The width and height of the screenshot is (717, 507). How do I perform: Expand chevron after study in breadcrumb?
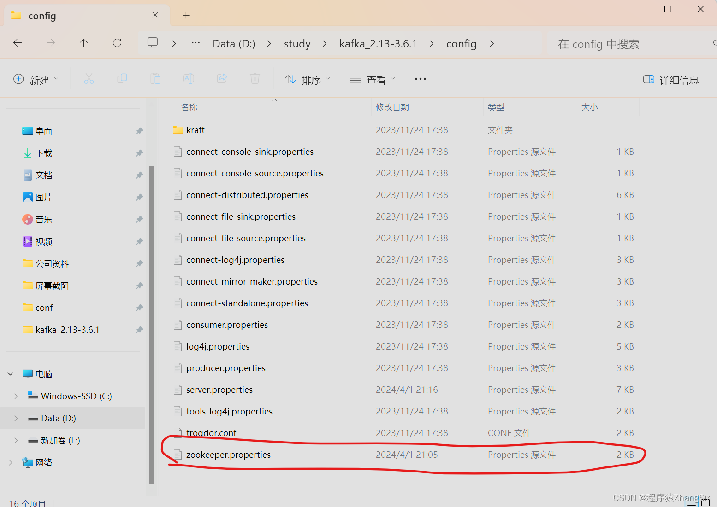[x=325, y=43]
